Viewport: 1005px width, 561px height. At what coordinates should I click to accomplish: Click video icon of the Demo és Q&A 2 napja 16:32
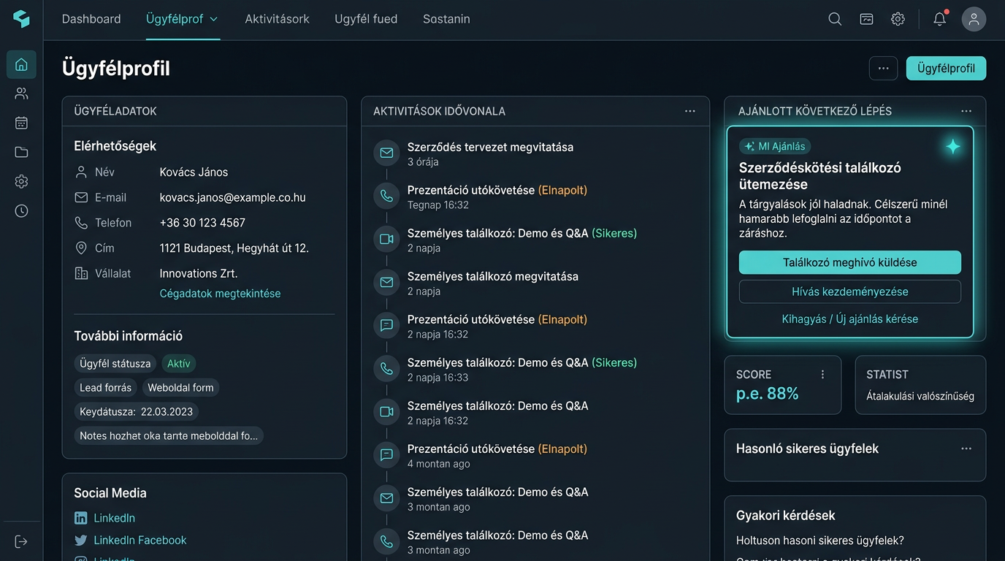pos(386,412)
